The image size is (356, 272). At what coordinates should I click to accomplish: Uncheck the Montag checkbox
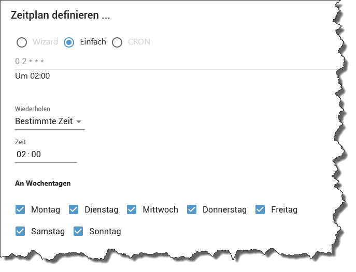click(x=21, y=209)
